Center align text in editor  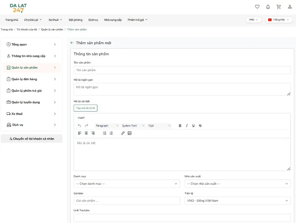point(86,133)
